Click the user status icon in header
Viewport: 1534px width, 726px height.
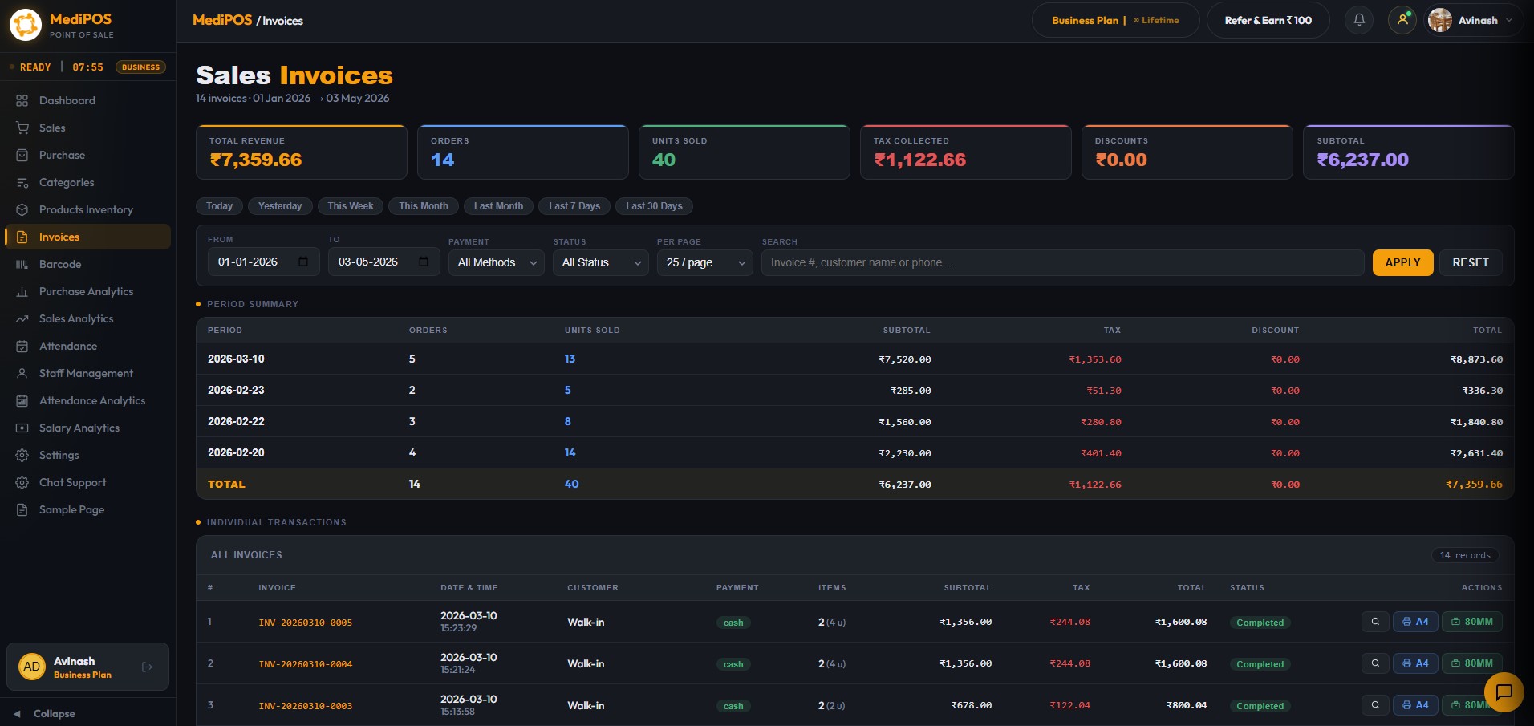(1402, 20)
